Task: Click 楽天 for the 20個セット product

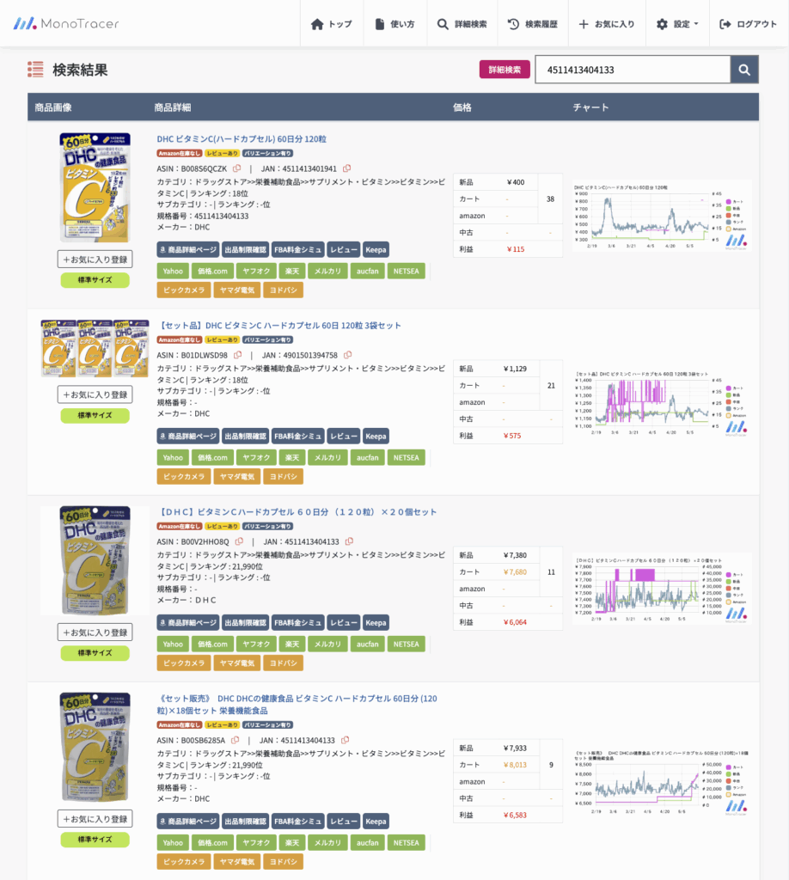Action: click(292, 645)
